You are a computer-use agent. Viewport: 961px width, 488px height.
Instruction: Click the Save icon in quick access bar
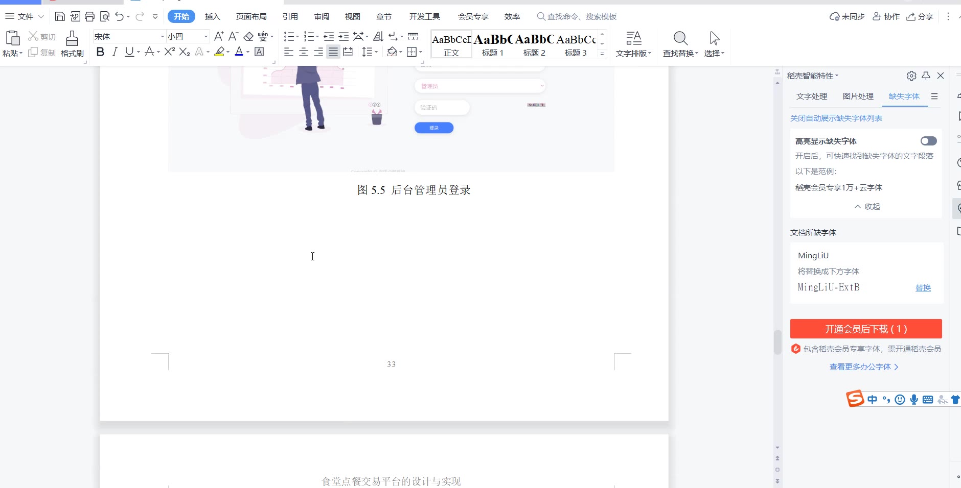click(60, 16)
